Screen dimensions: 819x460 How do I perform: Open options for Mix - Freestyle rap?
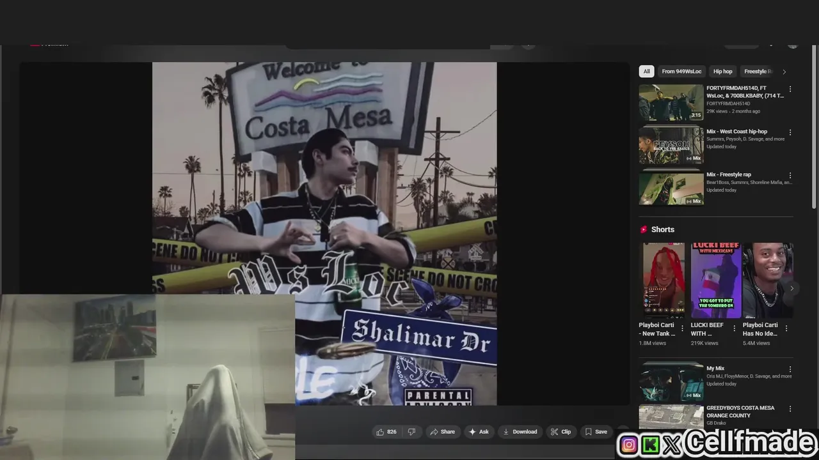point(790,175)
